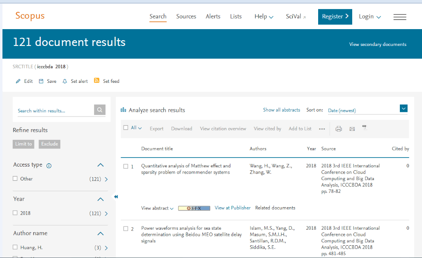Open source title for document 1
The image size is (422, 258).
tap(351, 176)
